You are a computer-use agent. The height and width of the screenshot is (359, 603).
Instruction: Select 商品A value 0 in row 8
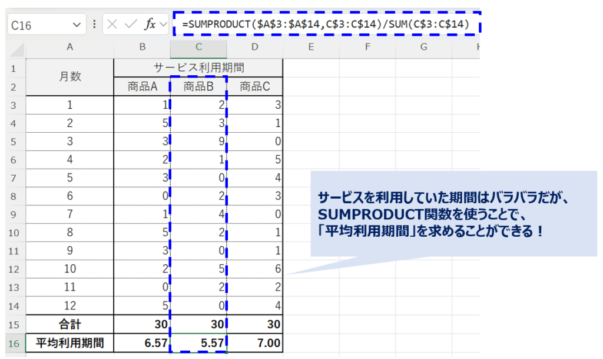coord(143,196)
